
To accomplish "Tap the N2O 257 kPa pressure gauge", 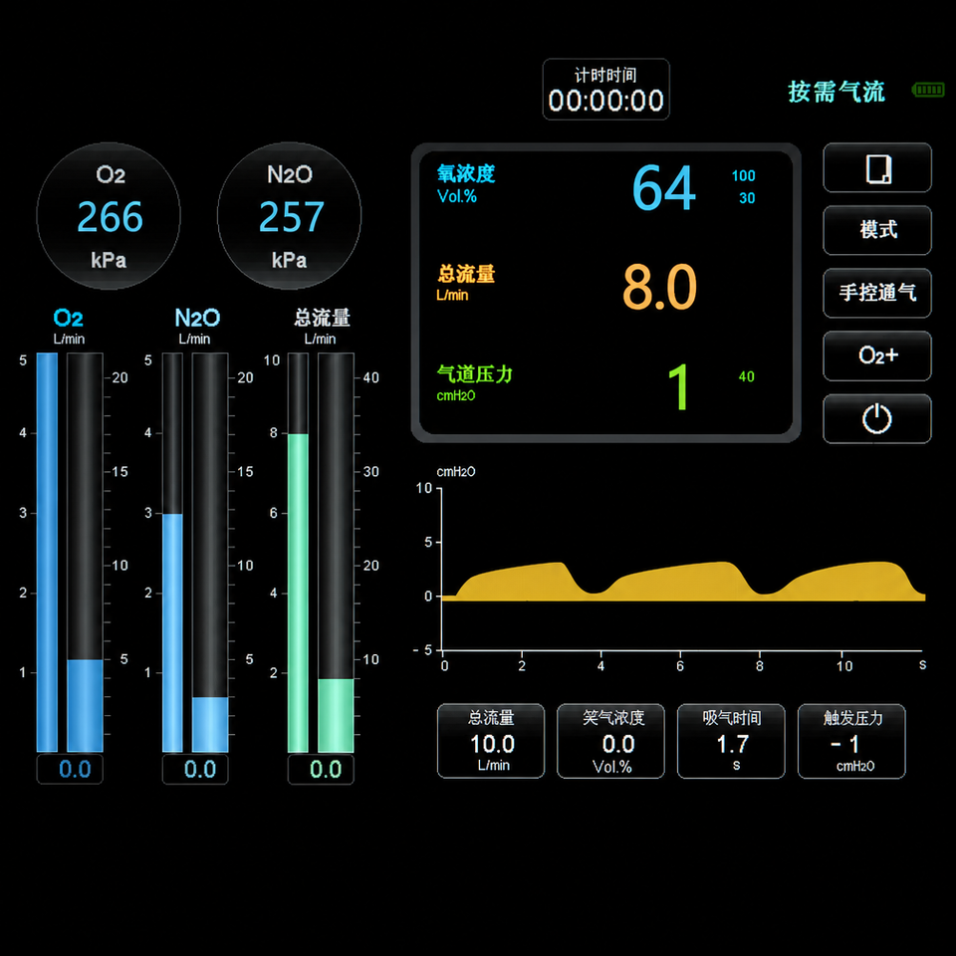I will point(289,216).
